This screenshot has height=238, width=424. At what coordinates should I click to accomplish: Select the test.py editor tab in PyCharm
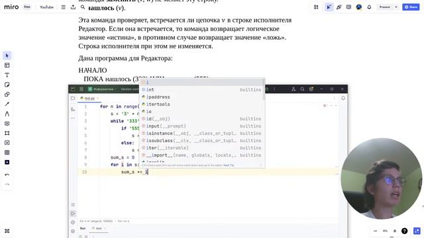click(x=89, y=99)
